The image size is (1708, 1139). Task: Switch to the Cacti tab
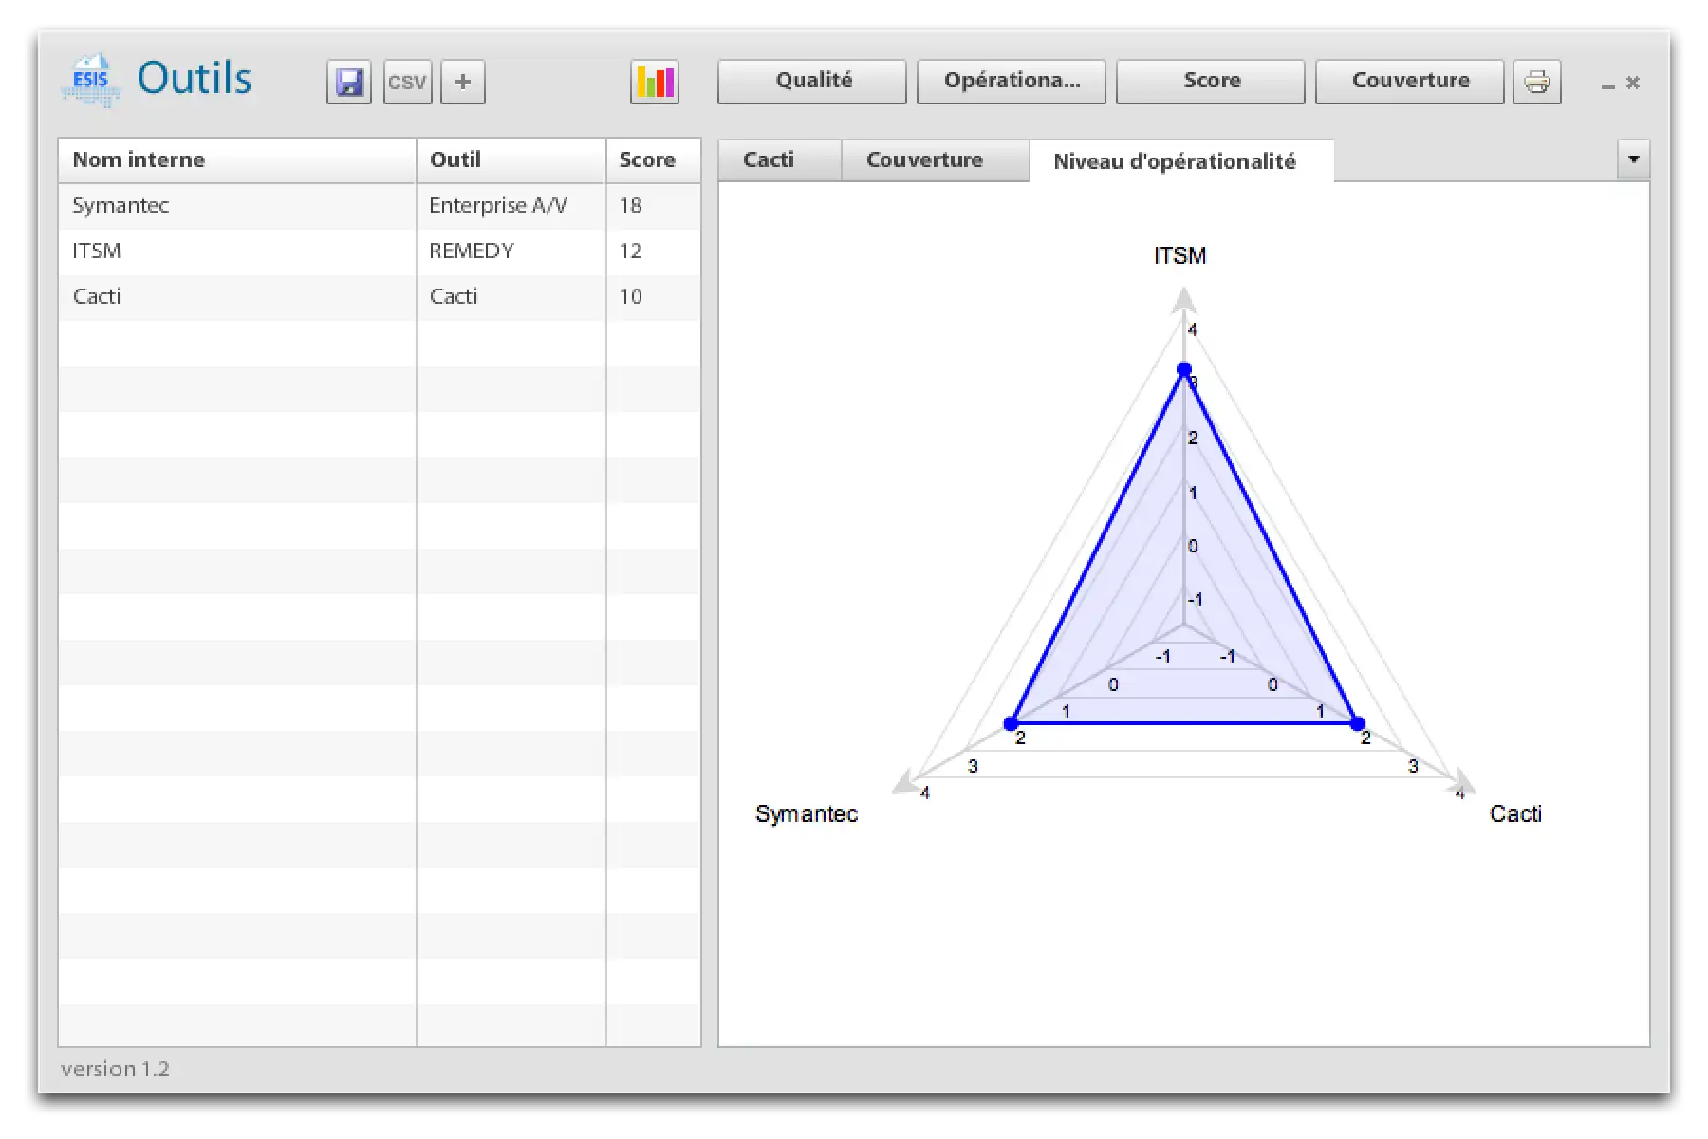tap(769, 160)
